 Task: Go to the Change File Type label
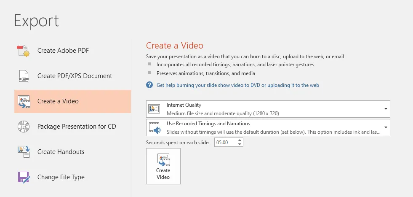(61, 177)
